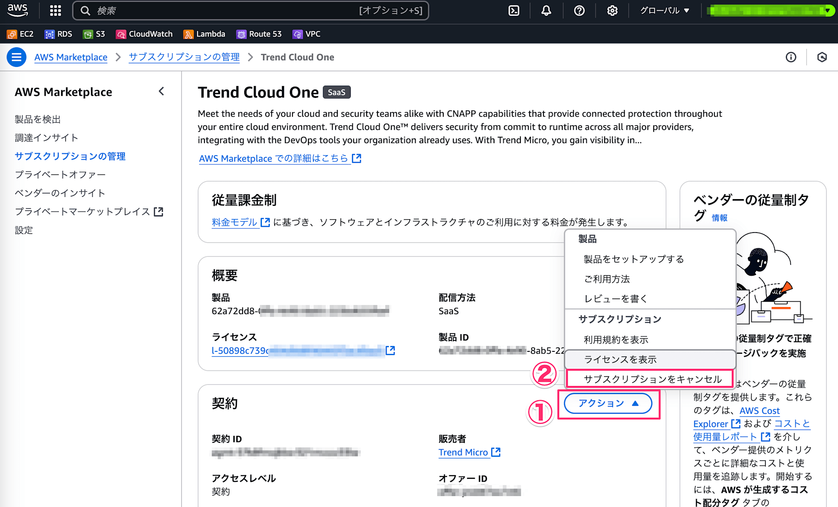Screen dimensions: 838x507
Task: Open Route 53 shortcut in favorites bar
Action: [259, 34]
